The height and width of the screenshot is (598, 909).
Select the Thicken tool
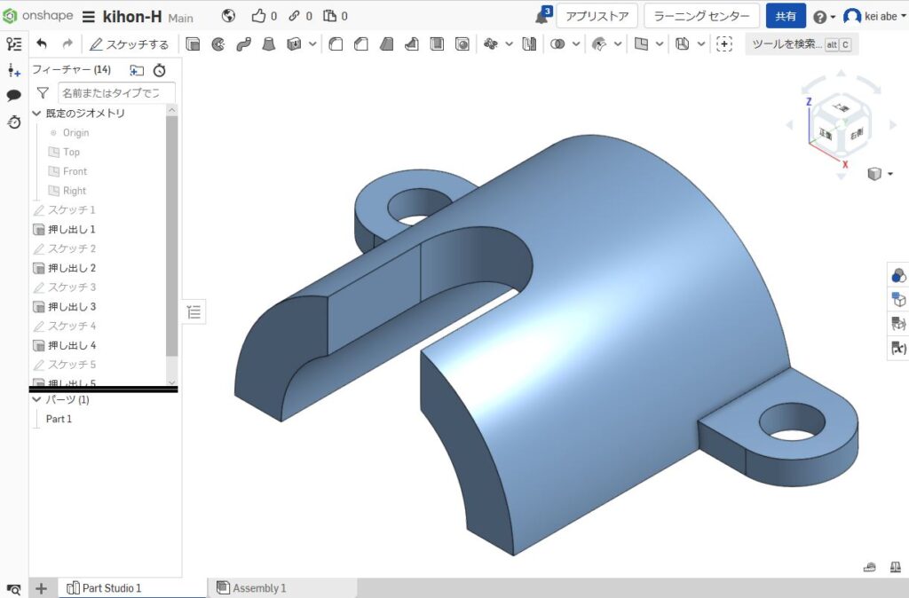[x=294, y=44]
